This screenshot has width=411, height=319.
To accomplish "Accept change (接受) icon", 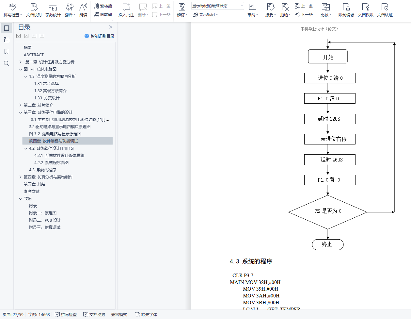I will pyautogui.click(x=270, y=7).
